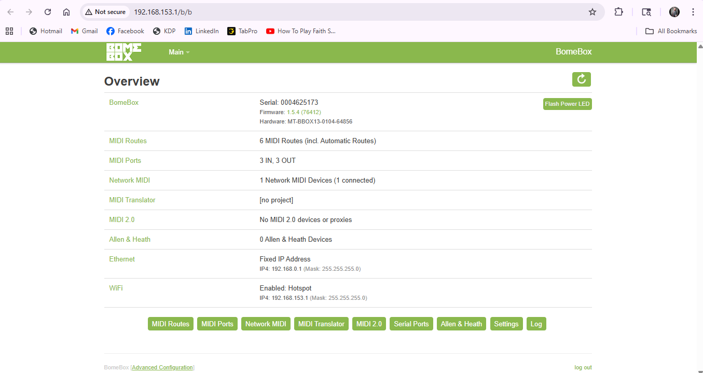703x373 pixels.
Task: Click the log out link
Action: [x=583, y=367]
